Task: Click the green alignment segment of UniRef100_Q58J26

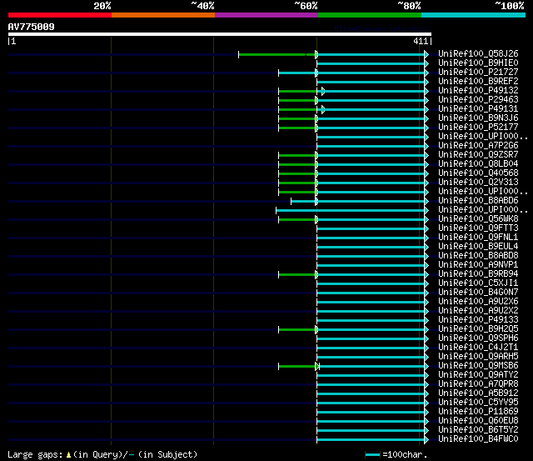Action: [277, 54]
